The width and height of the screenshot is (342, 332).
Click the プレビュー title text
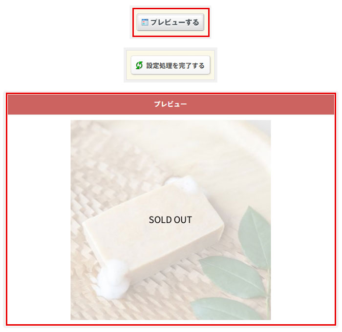[171, 104]
